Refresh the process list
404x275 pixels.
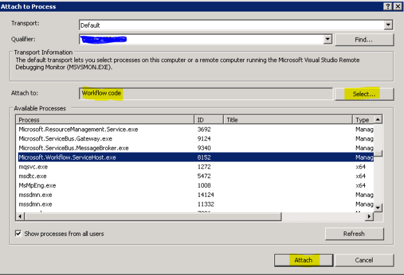pyautogui.click(x=354, y=234)
